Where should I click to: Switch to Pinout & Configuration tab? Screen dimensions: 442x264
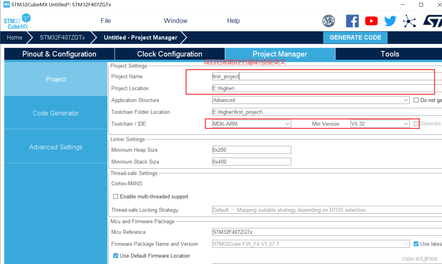[x=59, y=54]
